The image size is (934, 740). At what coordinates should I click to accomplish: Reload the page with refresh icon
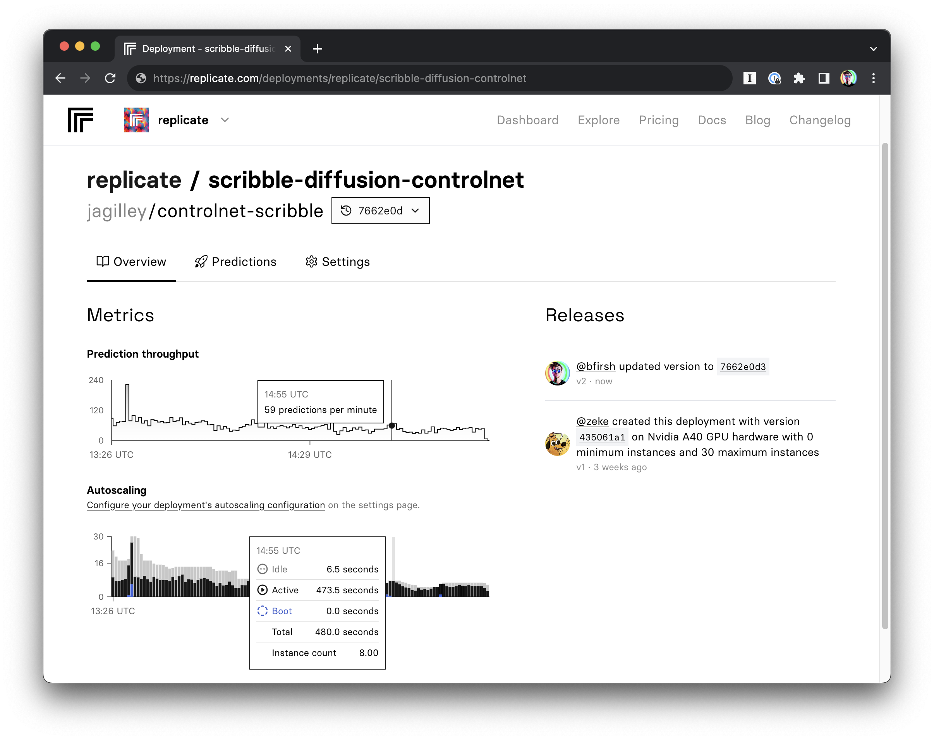[x=110, y=78]
